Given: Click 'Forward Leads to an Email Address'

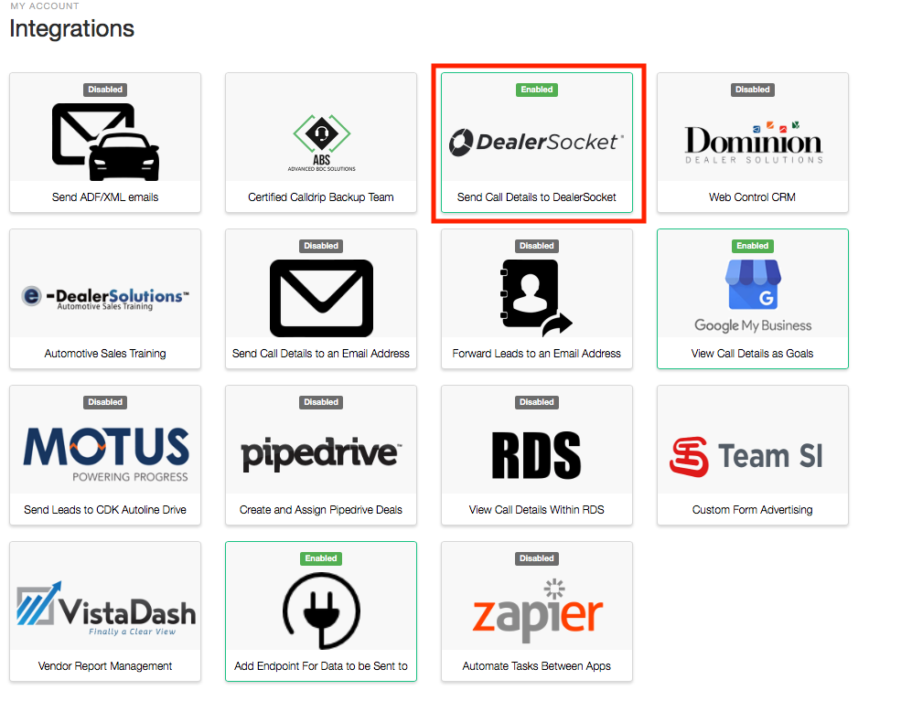Looking at the screenshot, I should pos(536,354).
